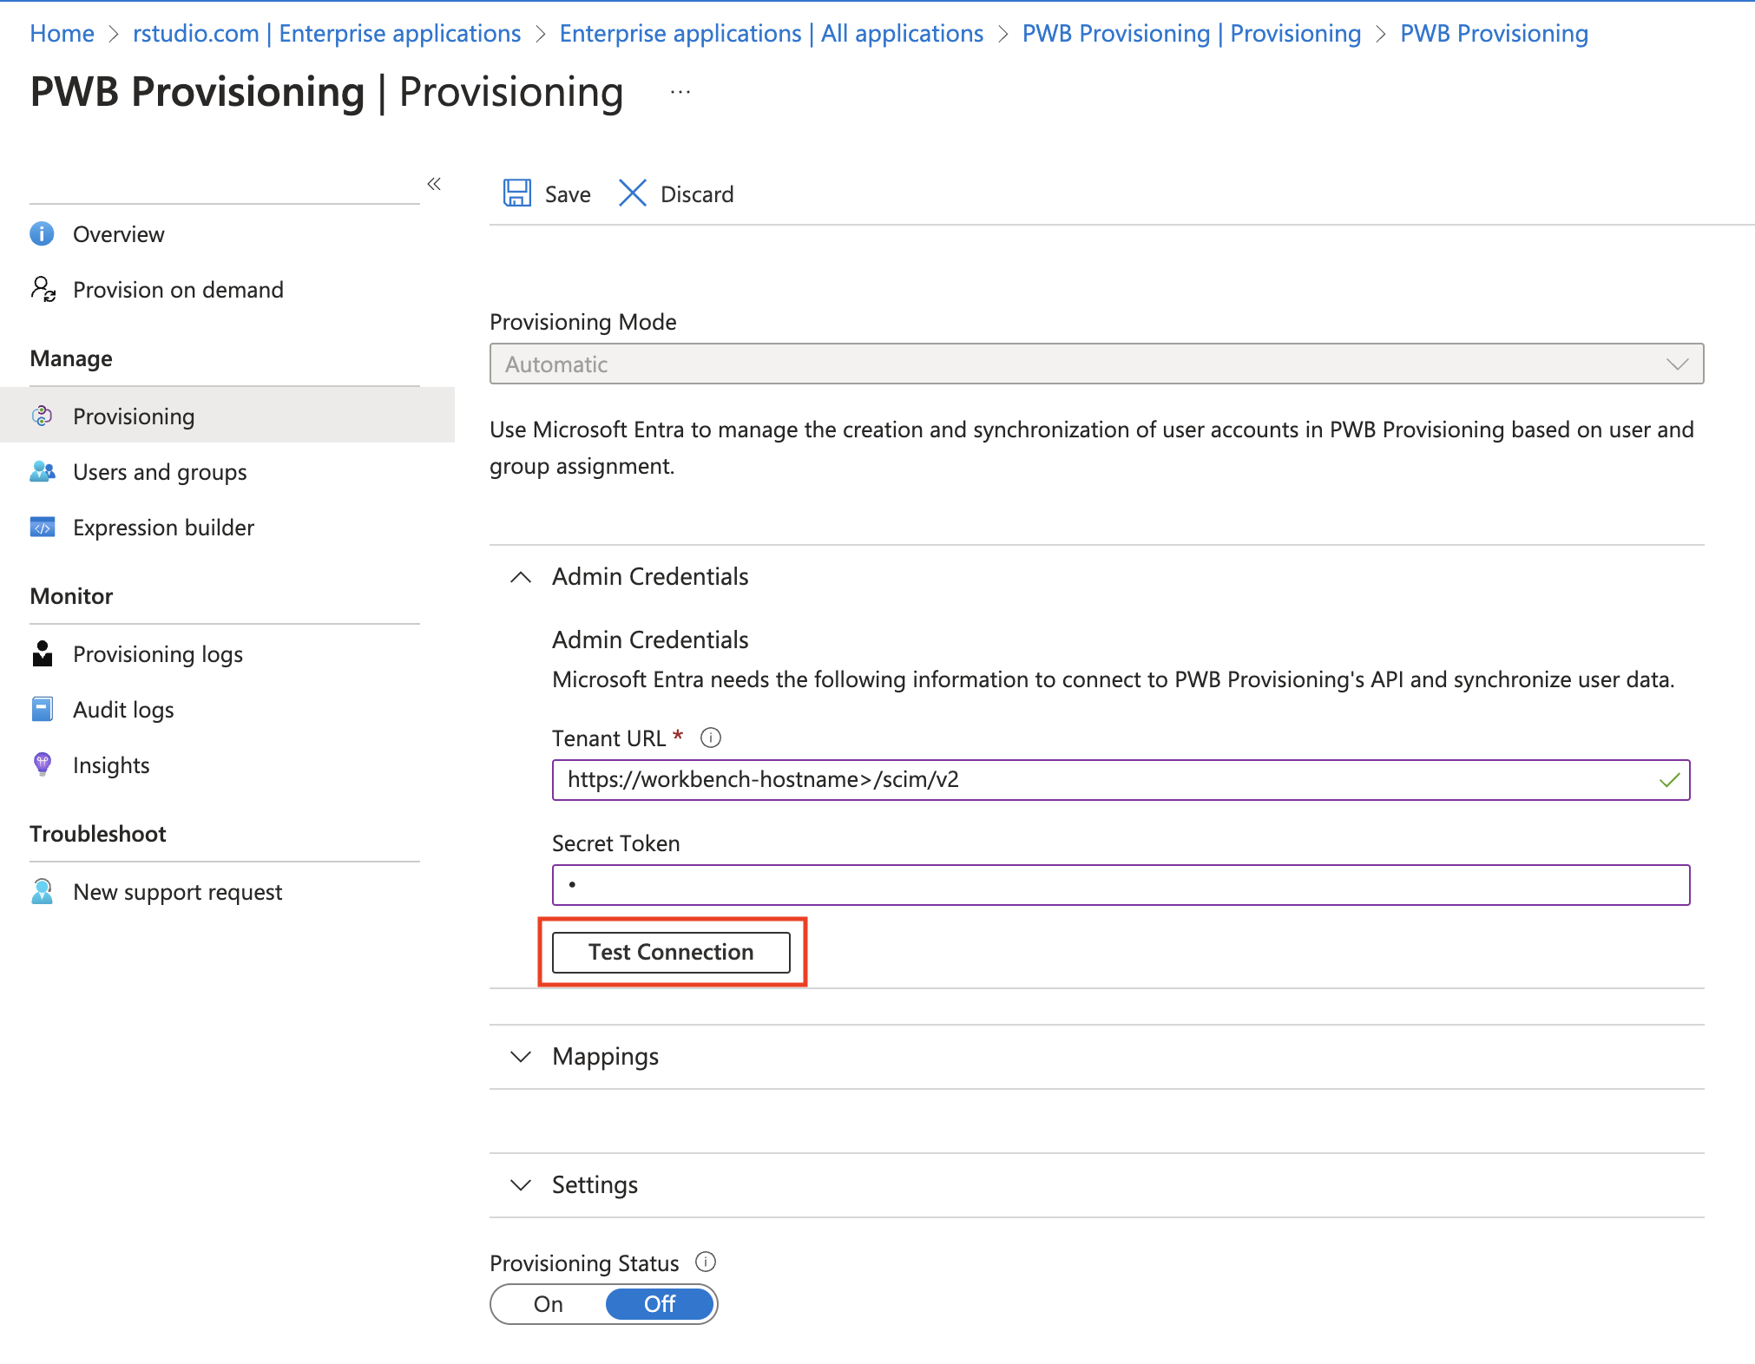Image resolution: width=1755 pixels, height=1364 pixels.
Task: Open PWB Provisioning | Provisioning breadcrumb
Action: pos(1192,33)
